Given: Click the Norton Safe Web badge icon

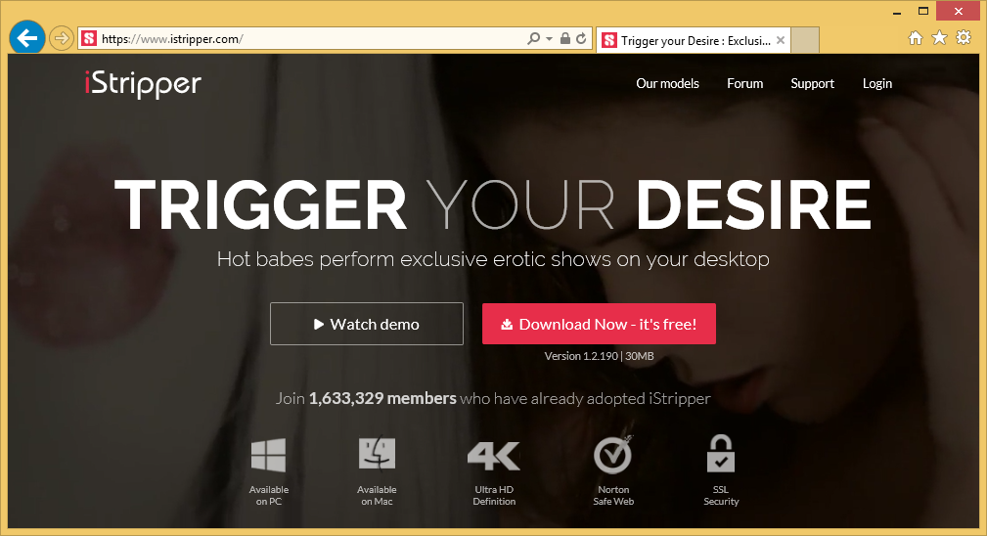Looking at the screenshot, I should click(x=613, y=455).
